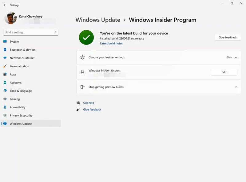Click the Insider settings gear icon
246x182 pixels.
click(x=82, y=57)
